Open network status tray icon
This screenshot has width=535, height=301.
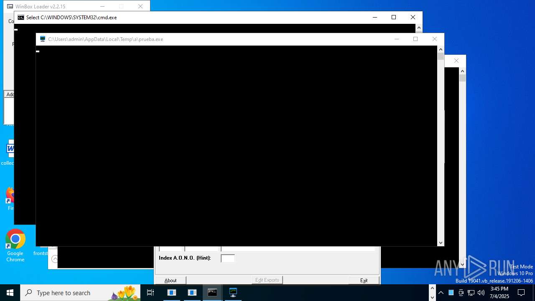(x=471, y=293)
